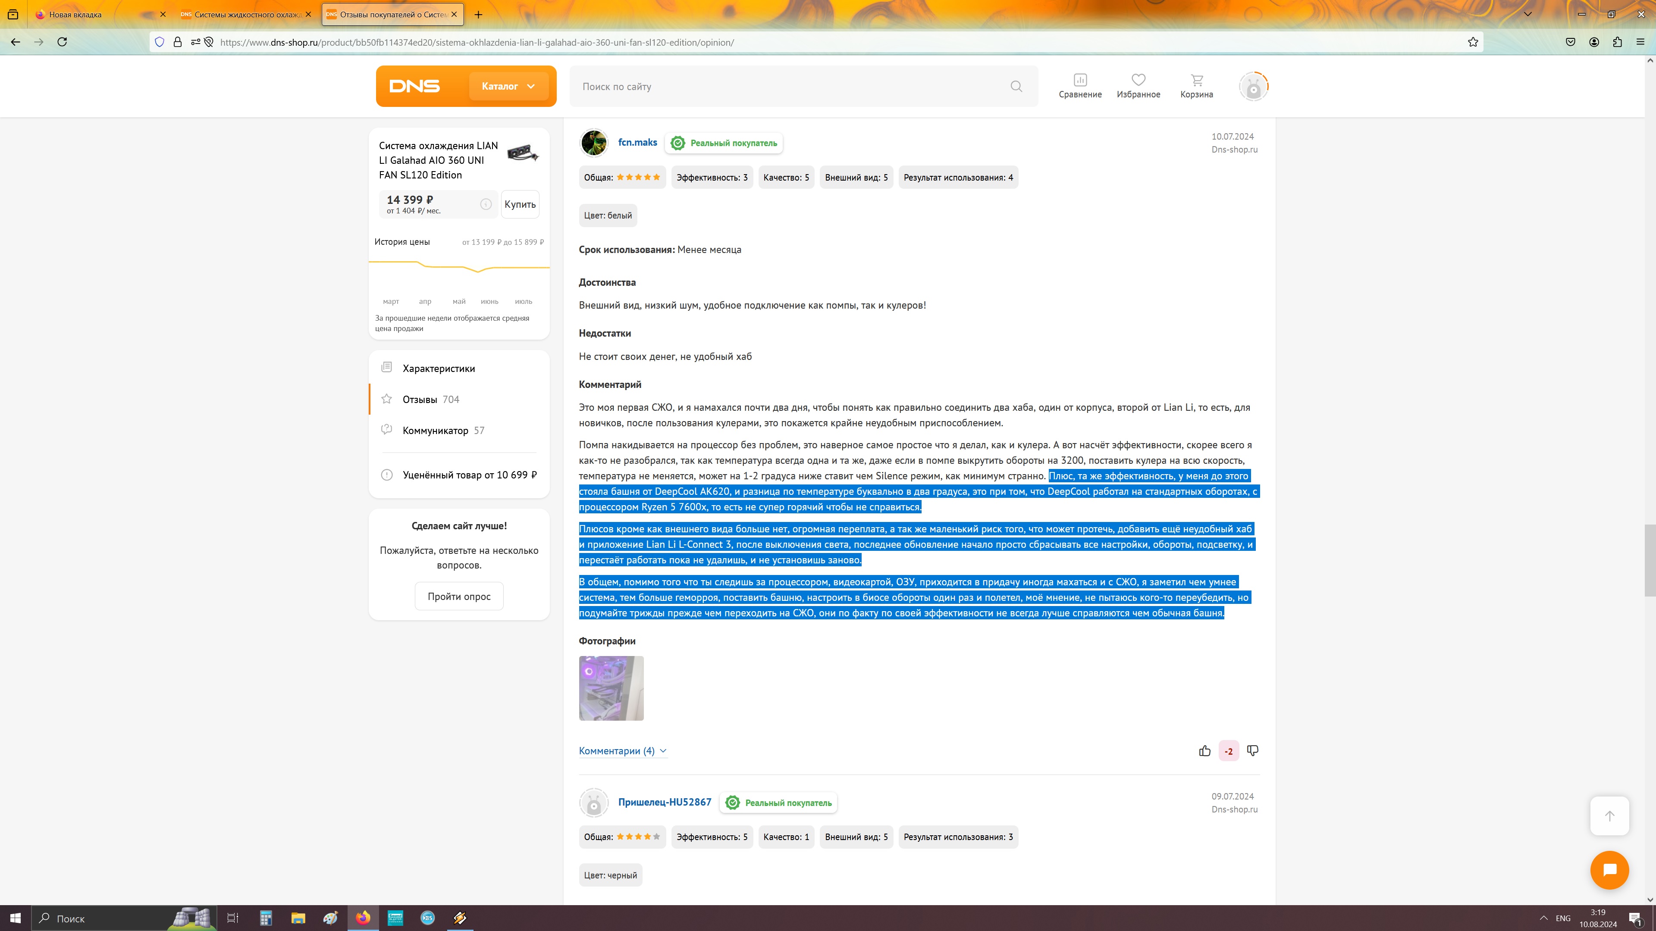Open the review photo thumbnail

click(x=611, y=688)
